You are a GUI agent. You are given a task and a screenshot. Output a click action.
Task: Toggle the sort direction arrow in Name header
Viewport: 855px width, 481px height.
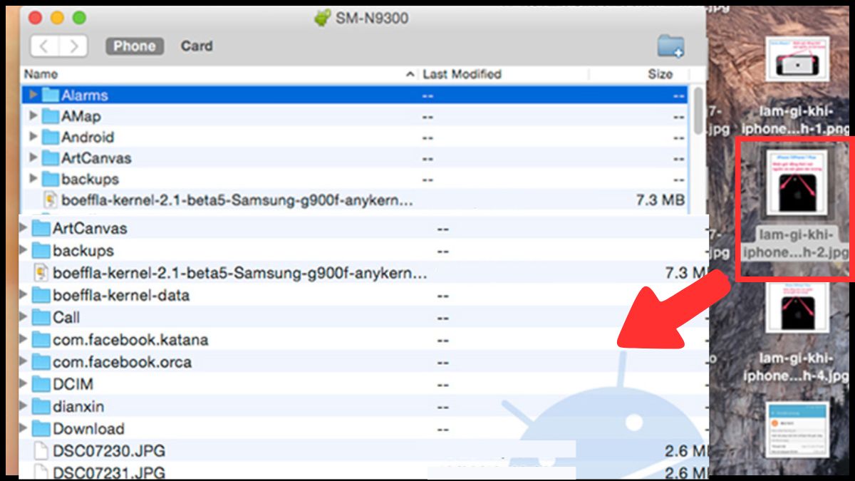[x=410, y=74]
